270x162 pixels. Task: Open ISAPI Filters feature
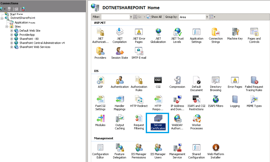click(216, 101)
